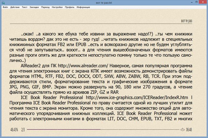This screenshot has height=138, width=208.
Task: Click the text 'ZIP, GZ и RAR'
Action: [105, 92]
